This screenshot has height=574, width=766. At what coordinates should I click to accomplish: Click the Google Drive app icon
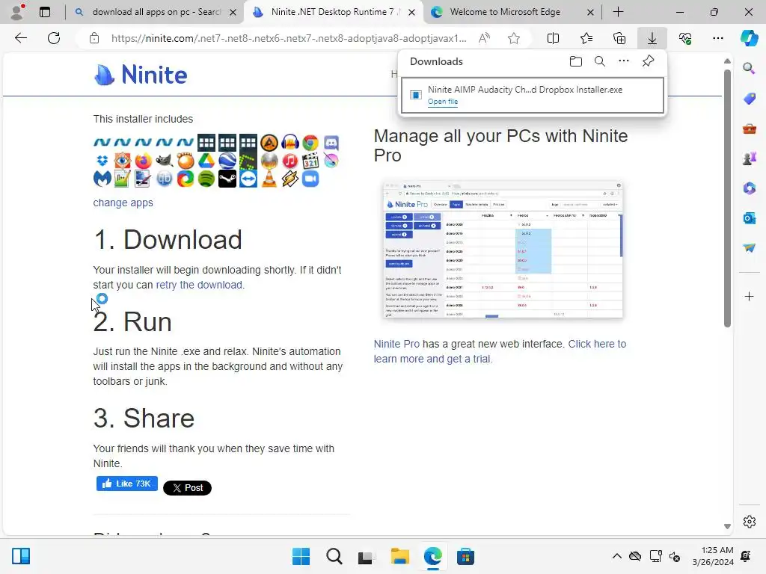tap(206, 161)
